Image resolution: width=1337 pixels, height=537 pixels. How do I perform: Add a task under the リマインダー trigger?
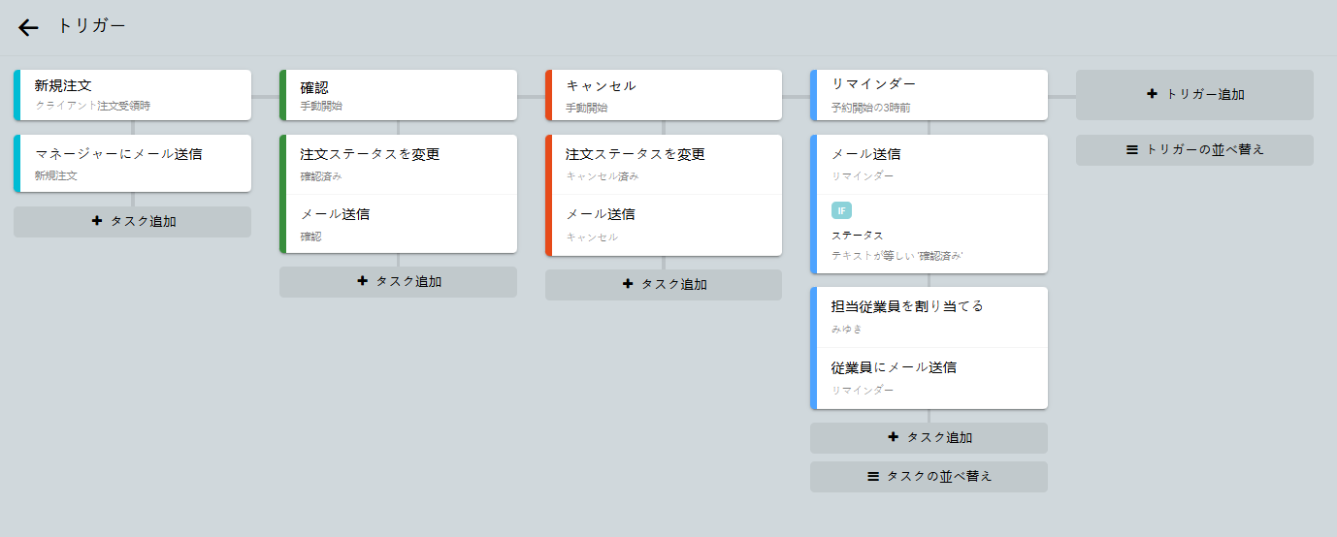[x=929, y=437]
